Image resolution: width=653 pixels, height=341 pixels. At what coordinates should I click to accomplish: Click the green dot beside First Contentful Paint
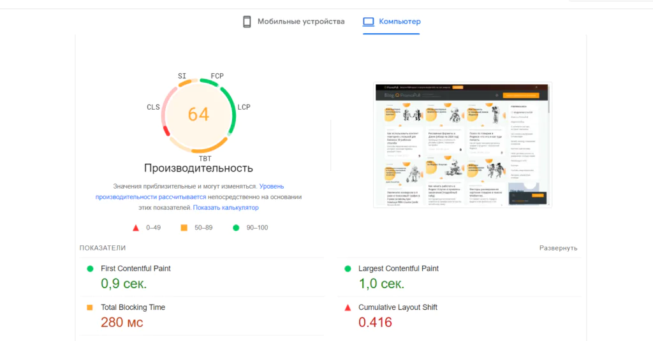[x=90, y=268]
